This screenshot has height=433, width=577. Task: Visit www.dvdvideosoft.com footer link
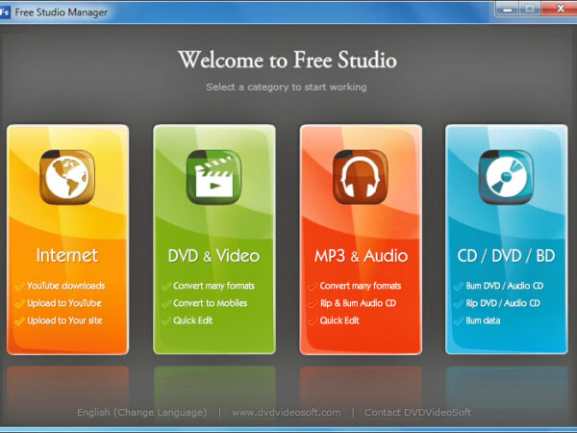[287, 412]
